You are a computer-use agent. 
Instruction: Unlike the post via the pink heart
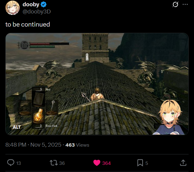click(x=97, y=163)
